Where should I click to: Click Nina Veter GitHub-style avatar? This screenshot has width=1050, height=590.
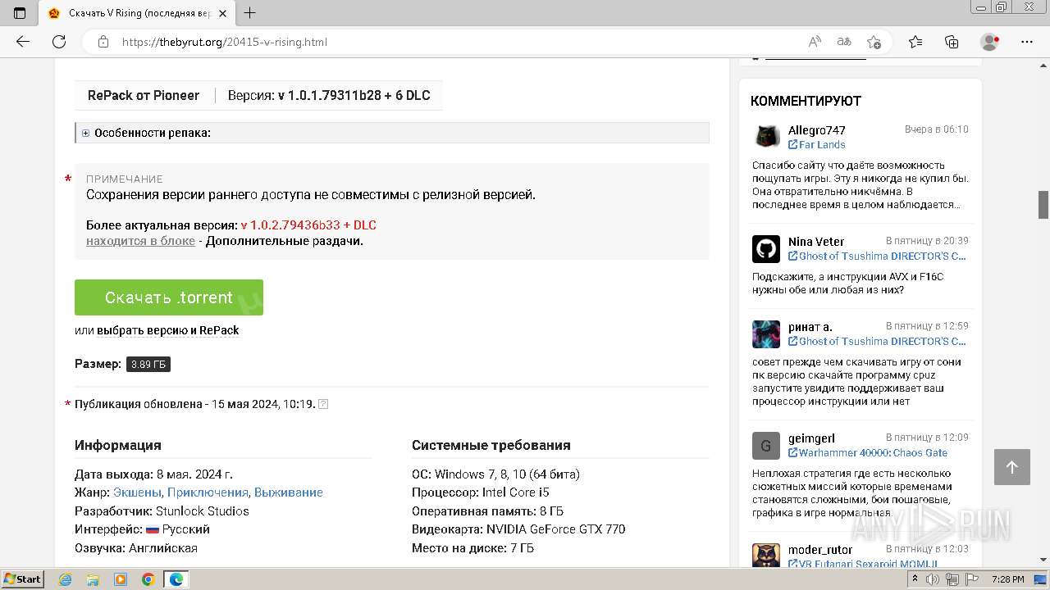(766, 248)
